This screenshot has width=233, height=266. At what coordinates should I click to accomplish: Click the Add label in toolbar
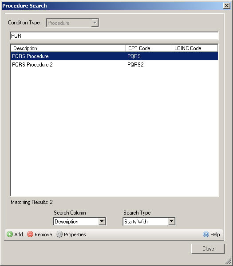tap(19, 235)
